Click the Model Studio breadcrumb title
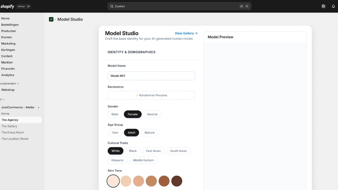The width and height of the screenshot is (338, 190). [x=70, y=19]
